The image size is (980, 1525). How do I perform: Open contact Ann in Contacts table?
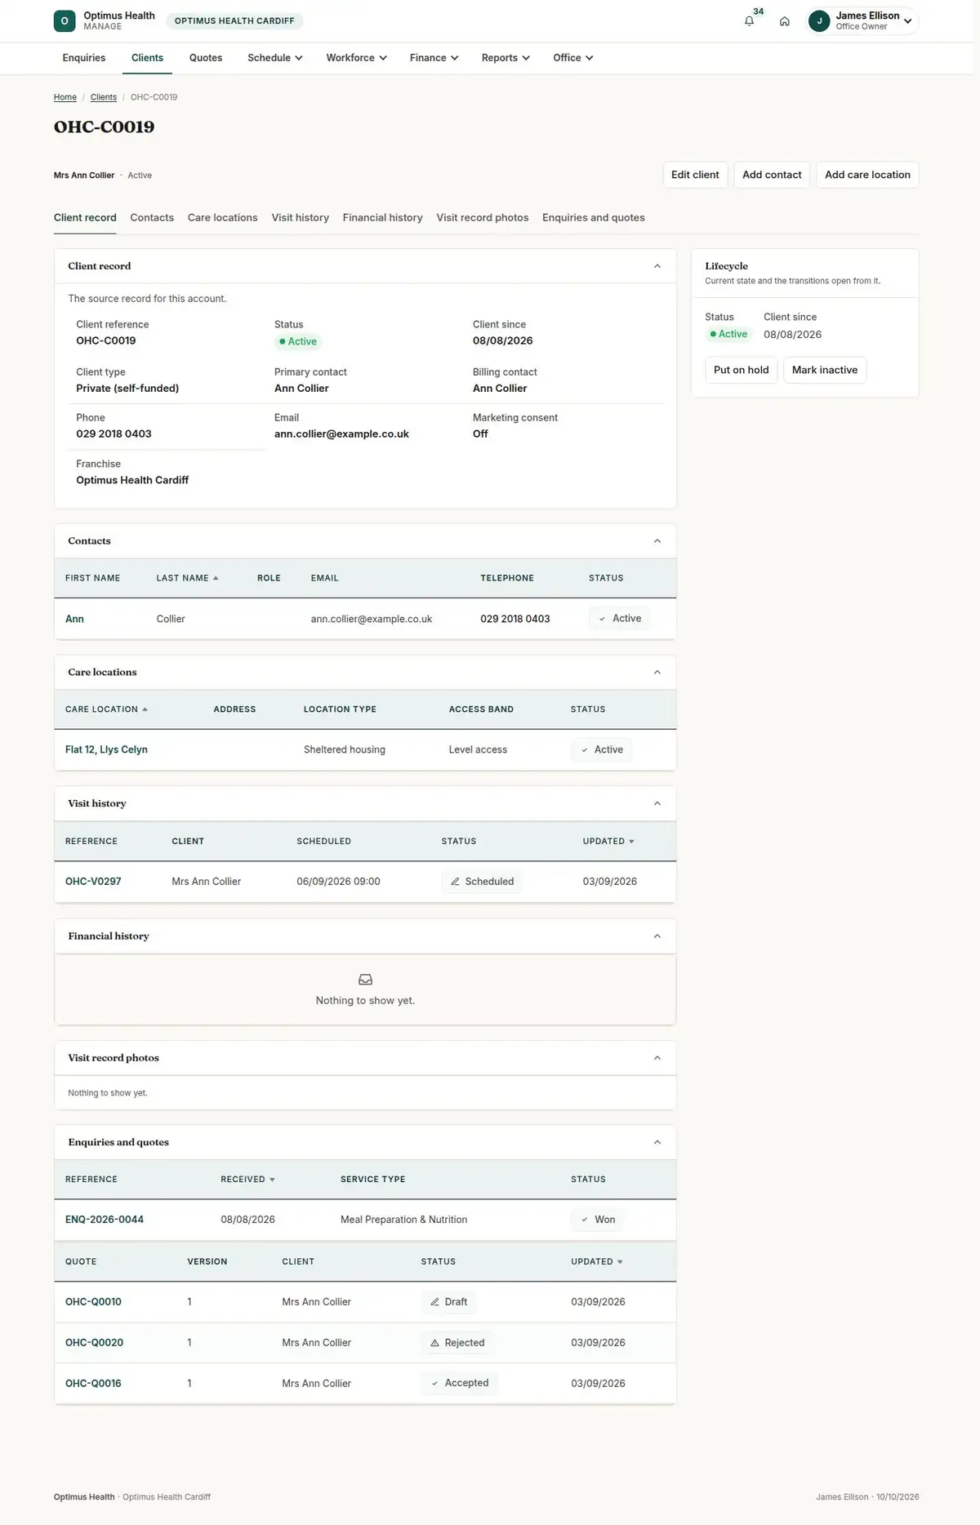[x=74, y=619]
